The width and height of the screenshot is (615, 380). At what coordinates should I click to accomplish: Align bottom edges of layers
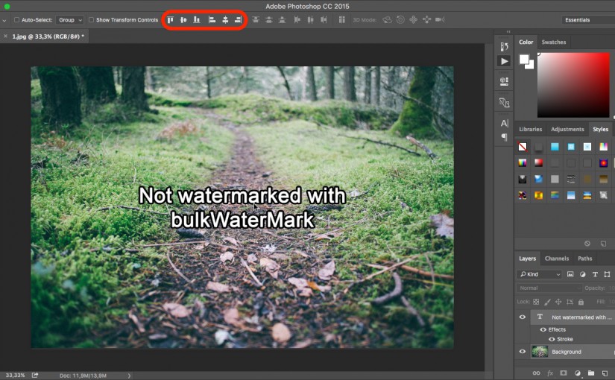point(197,19)
